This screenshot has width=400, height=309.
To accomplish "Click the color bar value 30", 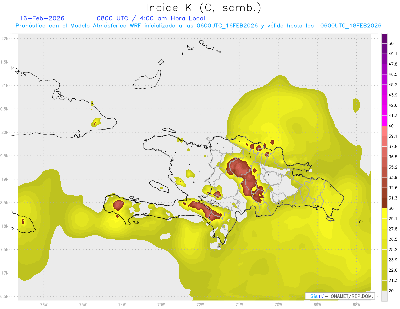I will click(x=391, y=208).
